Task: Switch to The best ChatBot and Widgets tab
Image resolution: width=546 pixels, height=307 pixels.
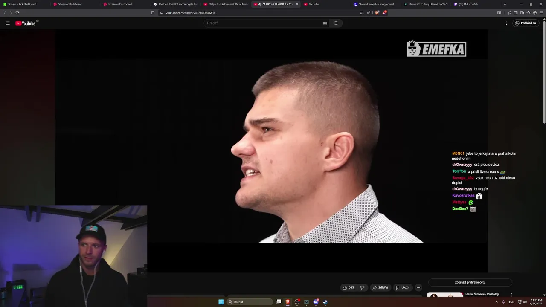Action: click(x=176, y=4)
